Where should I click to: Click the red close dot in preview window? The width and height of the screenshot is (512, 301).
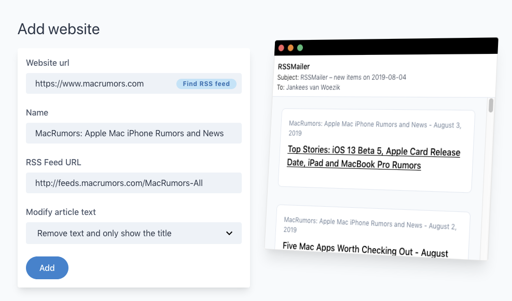click(281, 48)
